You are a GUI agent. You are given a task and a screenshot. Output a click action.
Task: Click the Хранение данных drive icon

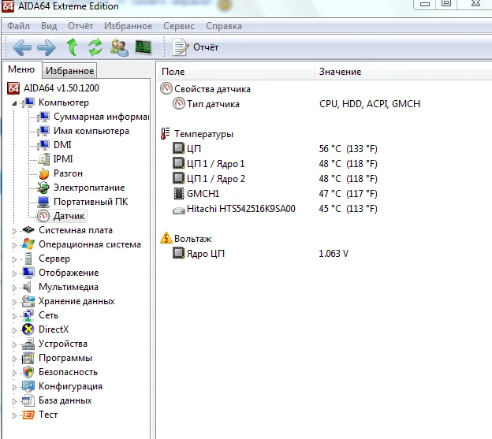(x=28, y=301)
